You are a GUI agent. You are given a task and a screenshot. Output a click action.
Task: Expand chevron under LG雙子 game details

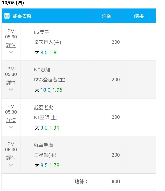point(11,52)
